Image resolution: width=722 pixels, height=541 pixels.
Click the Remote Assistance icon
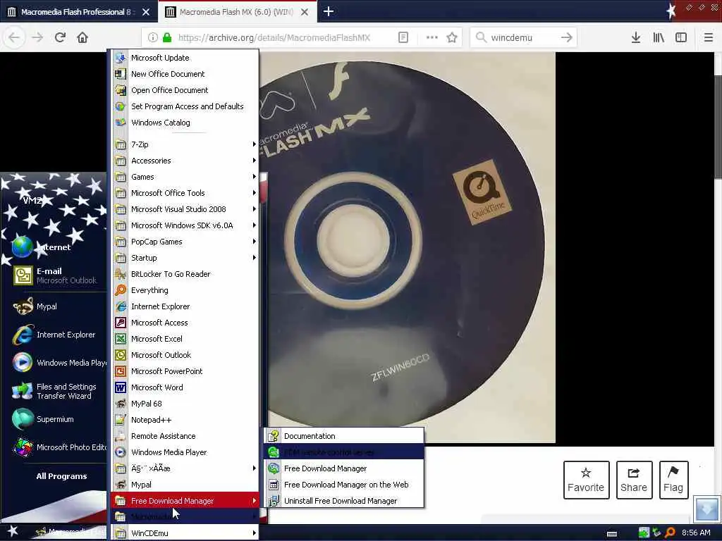click(x=120, y=436)
